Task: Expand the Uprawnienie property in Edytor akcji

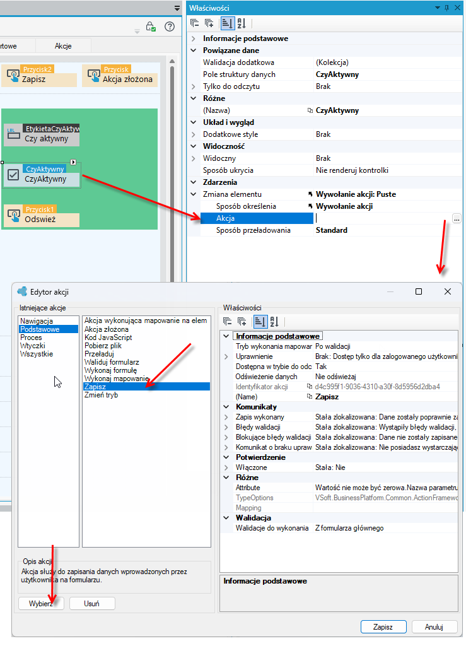Action: 226,356
